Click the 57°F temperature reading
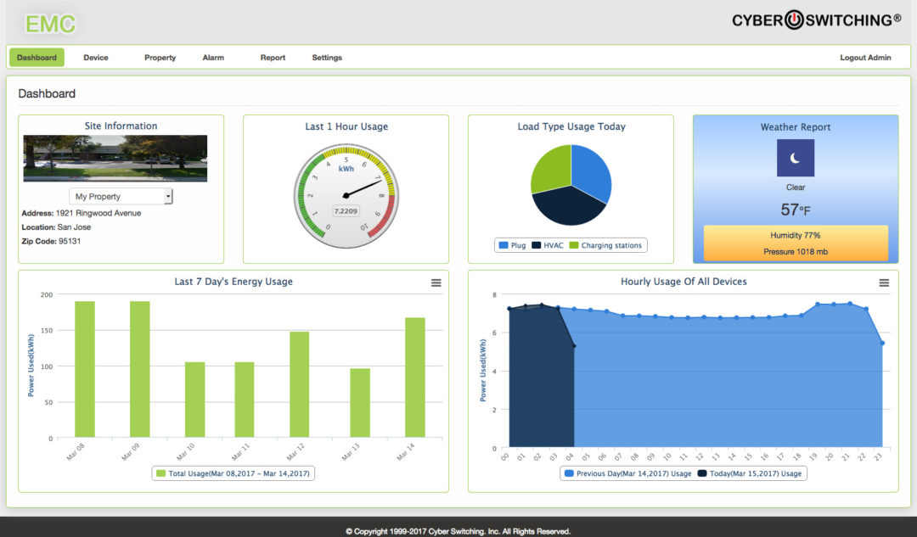This screenshot has width=917, height=537. tap(796, 210)
